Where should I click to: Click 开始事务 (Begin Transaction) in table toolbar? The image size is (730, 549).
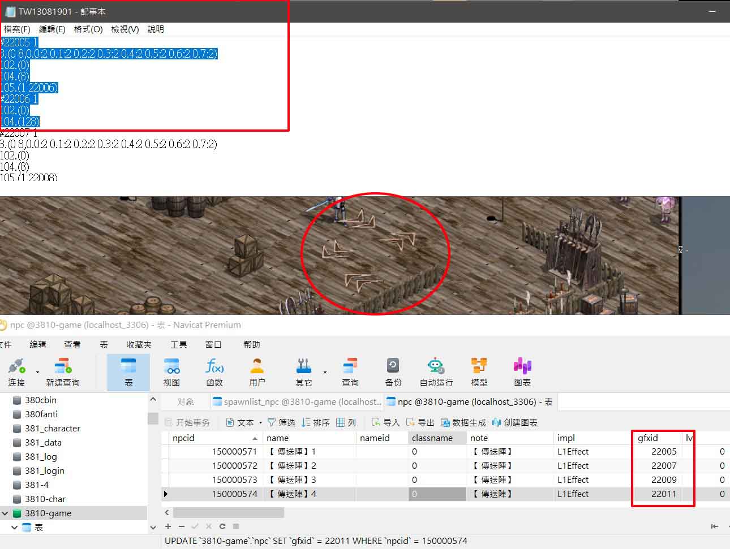(x=187, y=422)
